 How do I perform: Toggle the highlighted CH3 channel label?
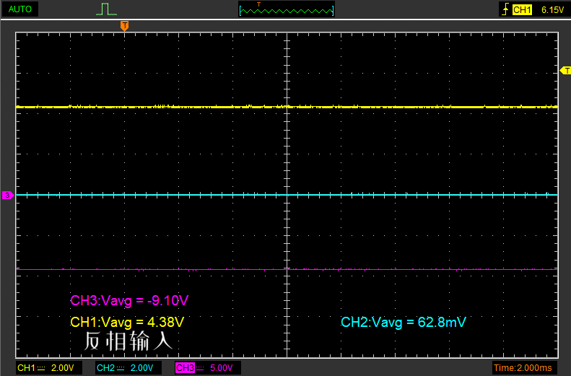click(186, 368)
